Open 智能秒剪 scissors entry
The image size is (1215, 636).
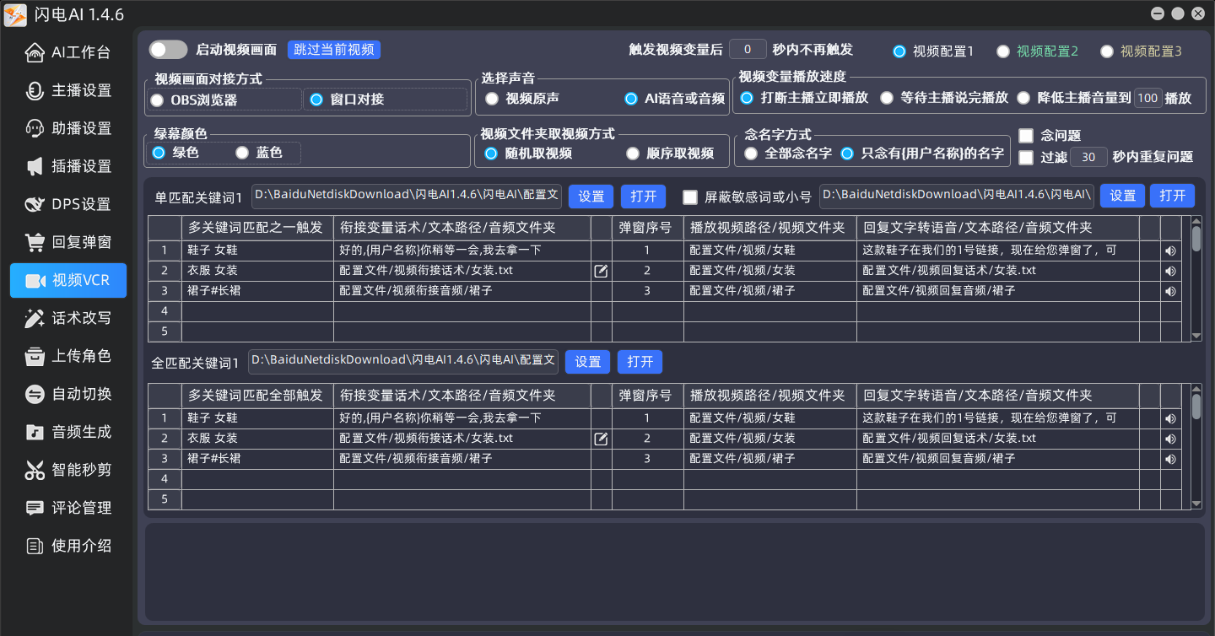68,470
